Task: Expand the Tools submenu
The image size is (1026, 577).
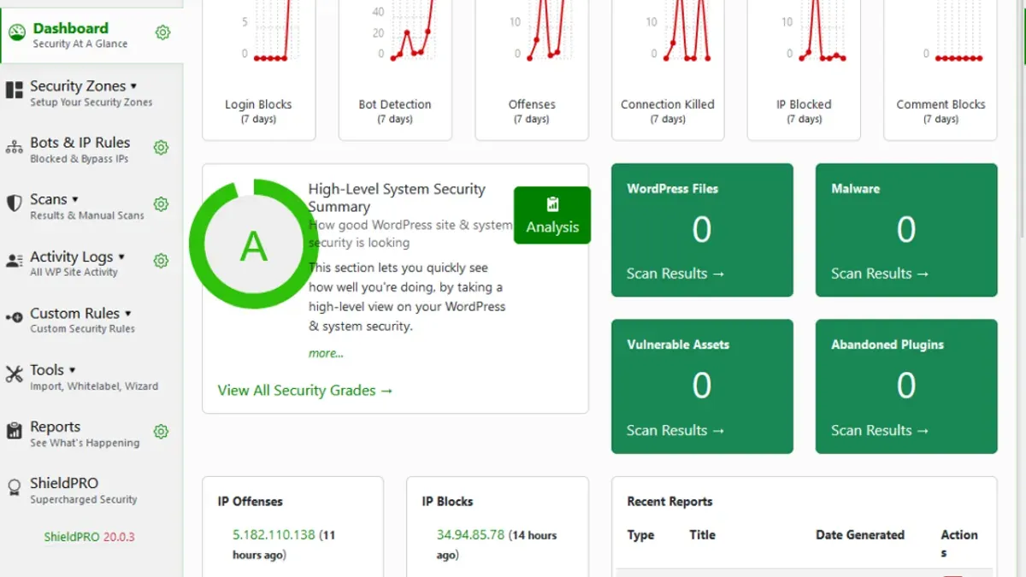Action: pyautogui.click(x=72, y=369)
